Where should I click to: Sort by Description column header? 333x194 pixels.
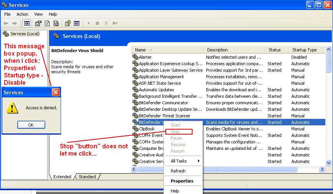pyautogui.click(x=234, y=50)
